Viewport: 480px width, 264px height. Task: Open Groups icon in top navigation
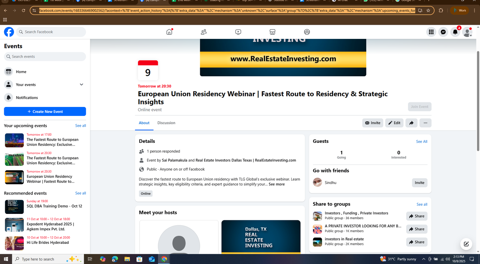[307, 32]
